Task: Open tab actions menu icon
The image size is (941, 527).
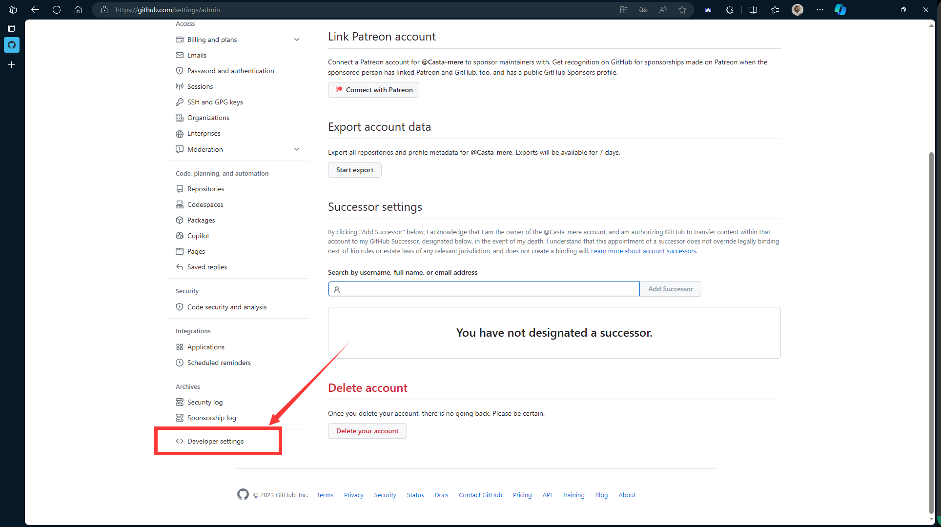Action: coord(12,28)
